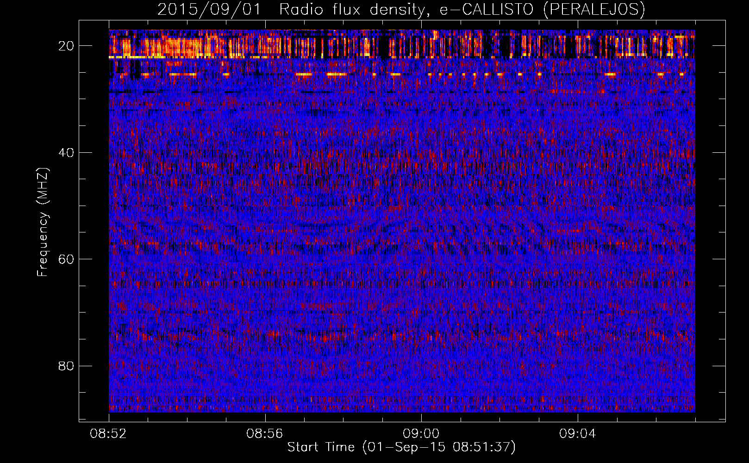Click the frequency tick label '40'
Image resolution: width=749 pixels, height=463 pixels.
[x=67, y=153]
